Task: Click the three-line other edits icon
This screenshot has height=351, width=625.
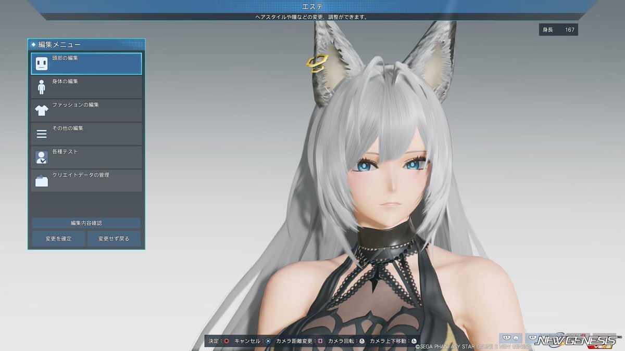Action: click(x=42, y=134)
